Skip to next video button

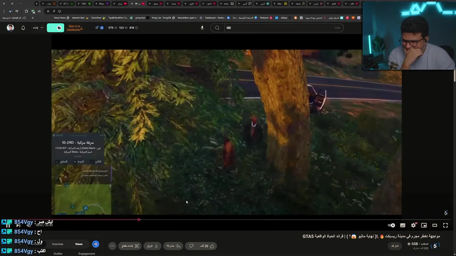pos(18,225)
